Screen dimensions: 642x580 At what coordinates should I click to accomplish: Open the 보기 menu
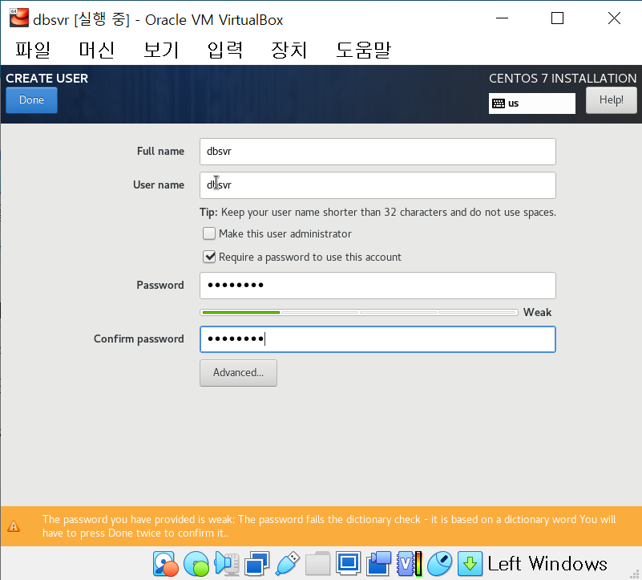click(x=161, y=50)
